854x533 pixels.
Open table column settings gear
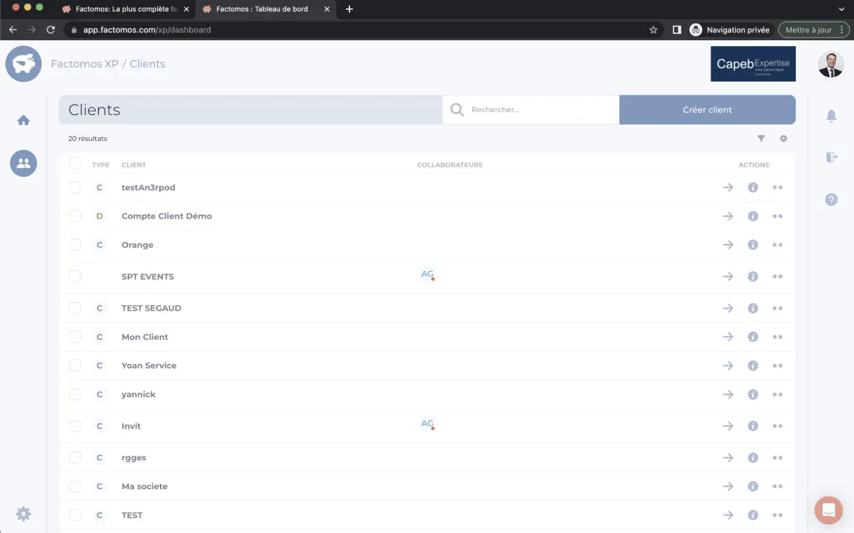pyautogui.click(x=783, y=138)
